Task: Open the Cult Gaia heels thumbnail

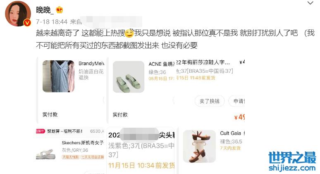Action: 199,146
